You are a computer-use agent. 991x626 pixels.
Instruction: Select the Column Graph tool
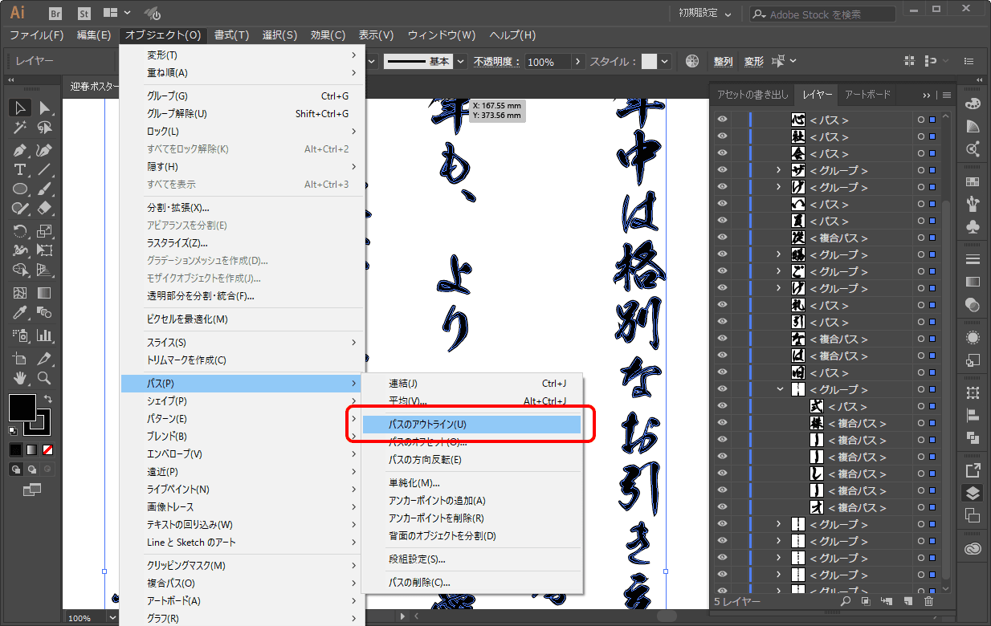click(x=45, y=335)
